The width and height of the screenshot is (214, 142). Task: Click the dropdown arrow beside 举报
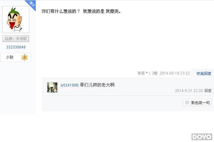click(x=147, y=73)
